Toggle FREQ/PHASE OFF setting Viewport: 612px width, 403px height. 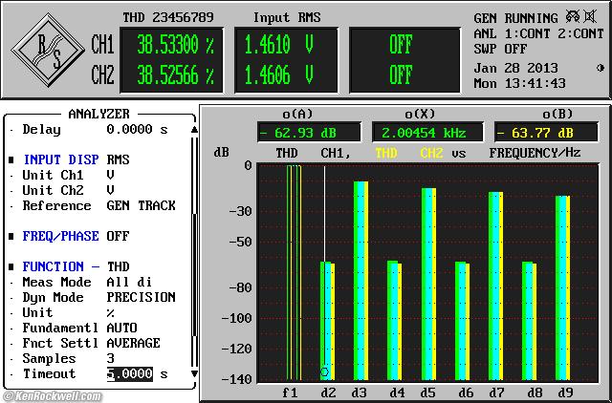point(118,236)
